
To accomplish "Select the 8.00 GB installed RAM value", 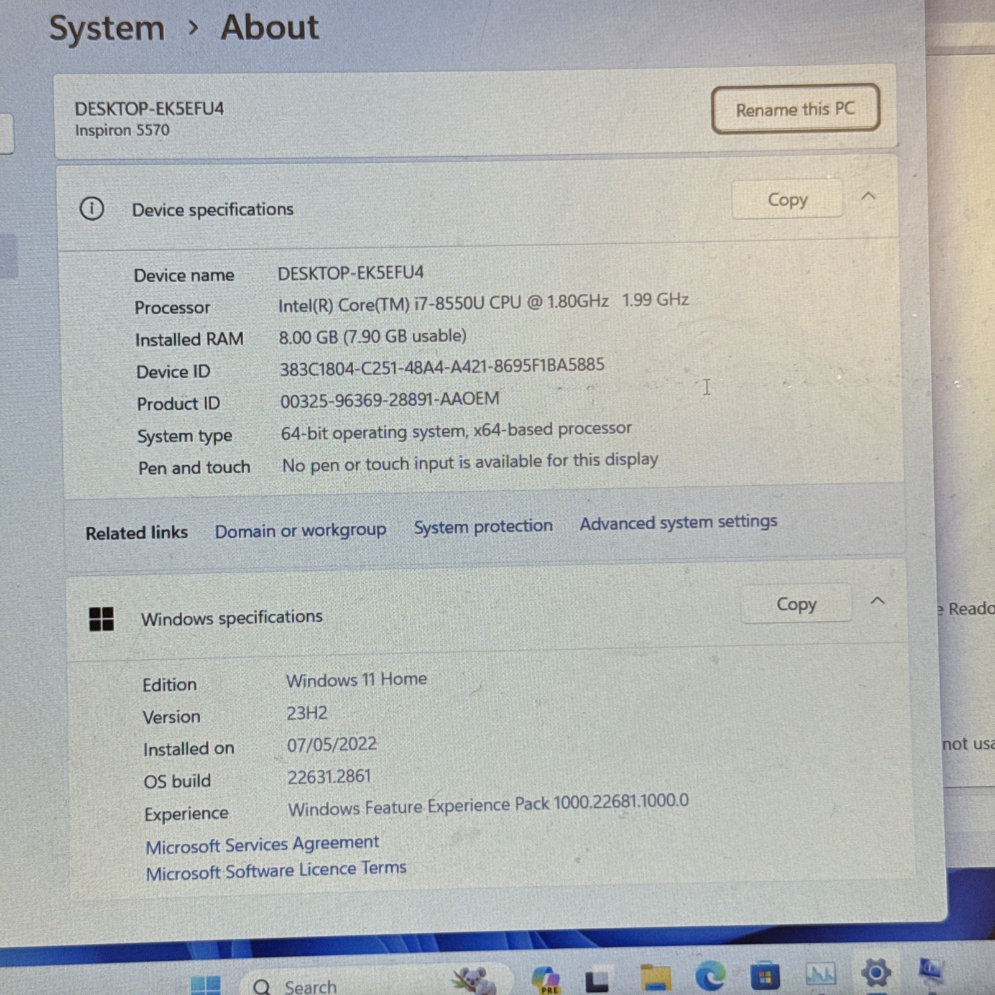I will point(372,336).
